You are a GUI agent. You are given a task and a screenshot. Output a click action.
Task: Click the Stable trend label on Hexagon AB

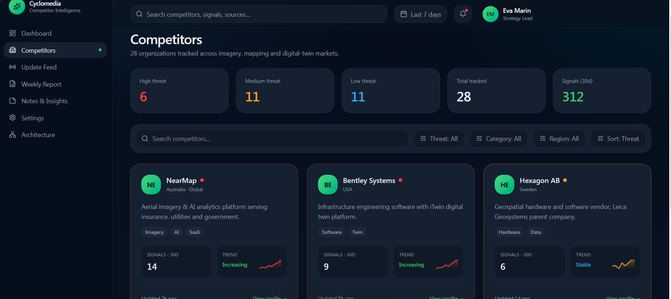click(x=583, y=265)
